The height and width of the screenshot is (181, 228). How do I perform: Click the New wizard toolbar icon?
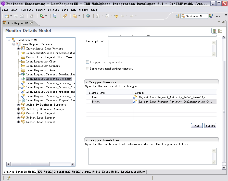click(7, 16)
